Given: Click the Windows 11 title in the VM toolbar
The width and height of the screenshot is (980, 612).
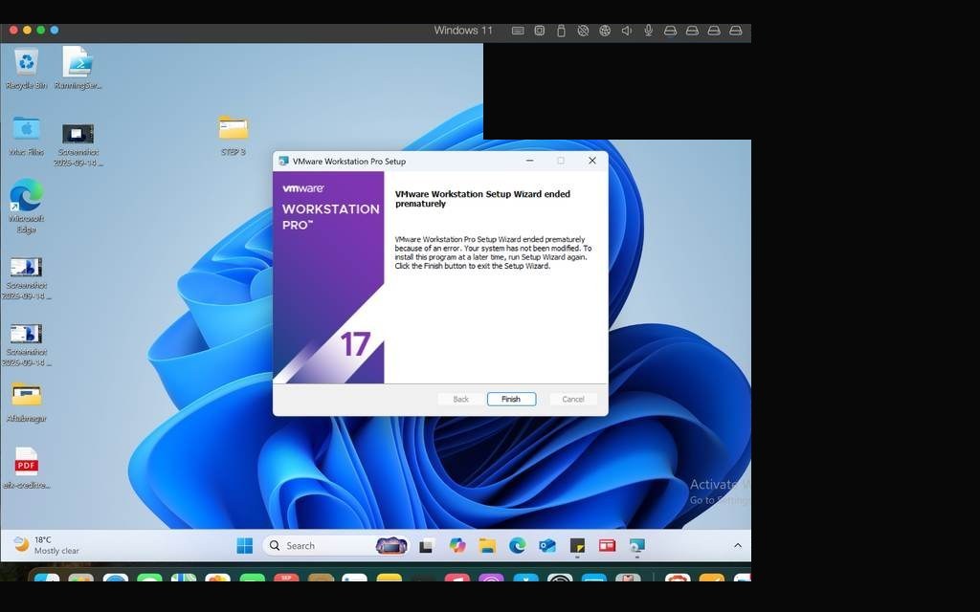Looking at the screenshot, I should (463, 30).
